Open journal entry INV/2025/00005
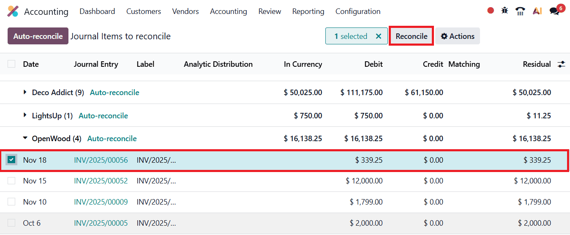 tap(101, 223)
